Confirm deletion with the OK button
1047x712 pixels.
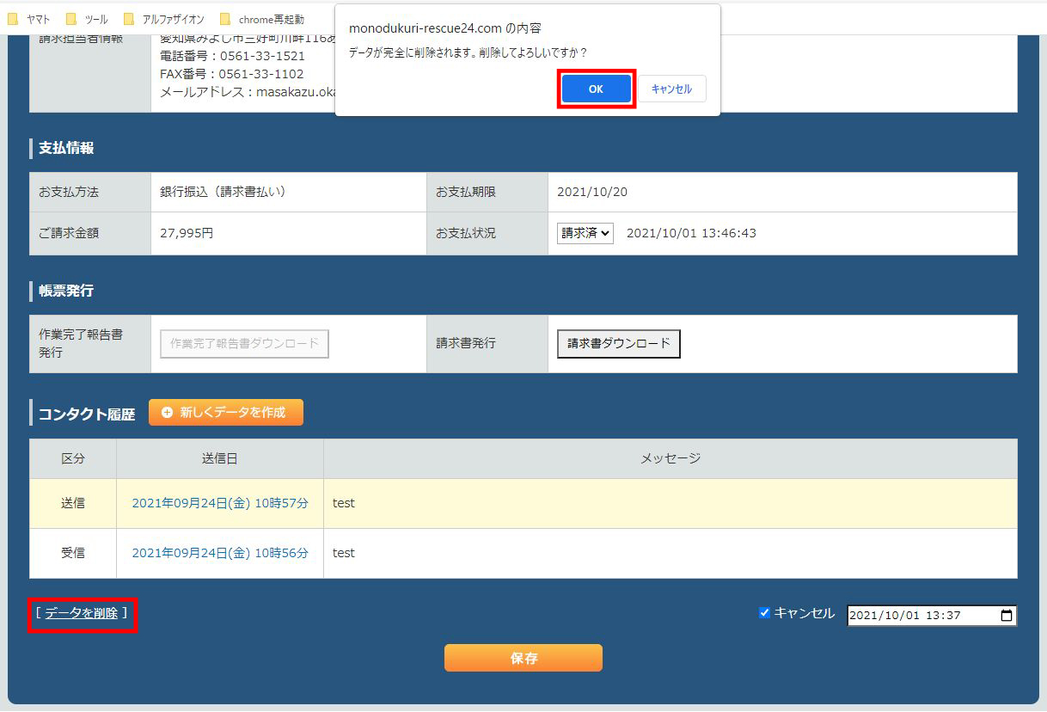coord(596,89)
